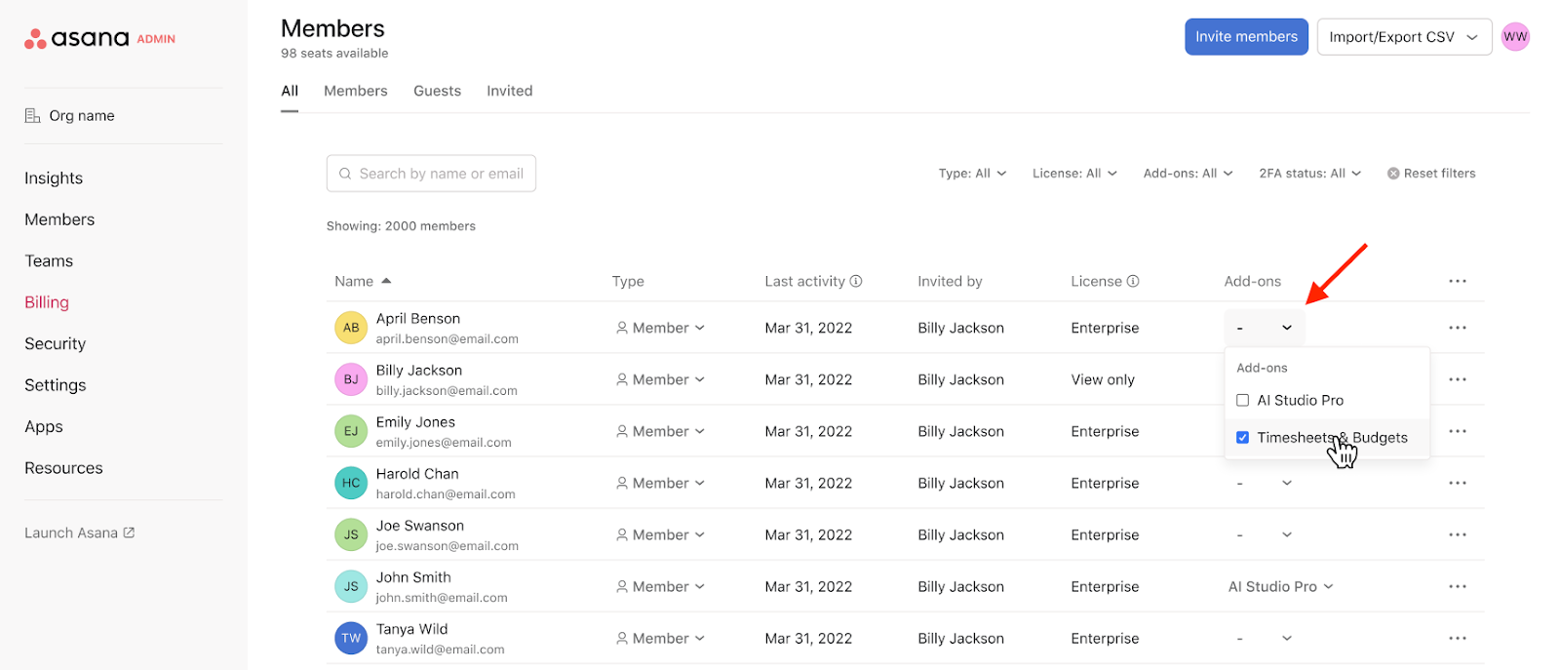Open the WW user avatar menu
Viewport: 1560px width, 670px height.
pos(1514,37)
